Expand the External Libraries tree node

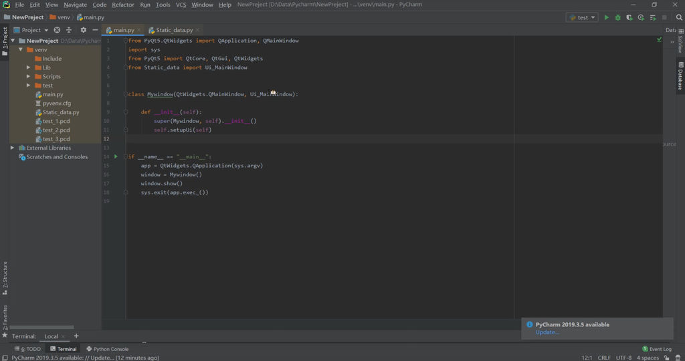[13, 148]
